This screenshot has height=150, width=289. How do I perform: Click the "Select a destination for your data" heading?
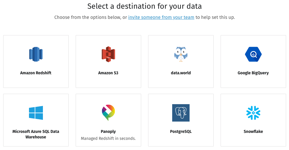[144, 6]
